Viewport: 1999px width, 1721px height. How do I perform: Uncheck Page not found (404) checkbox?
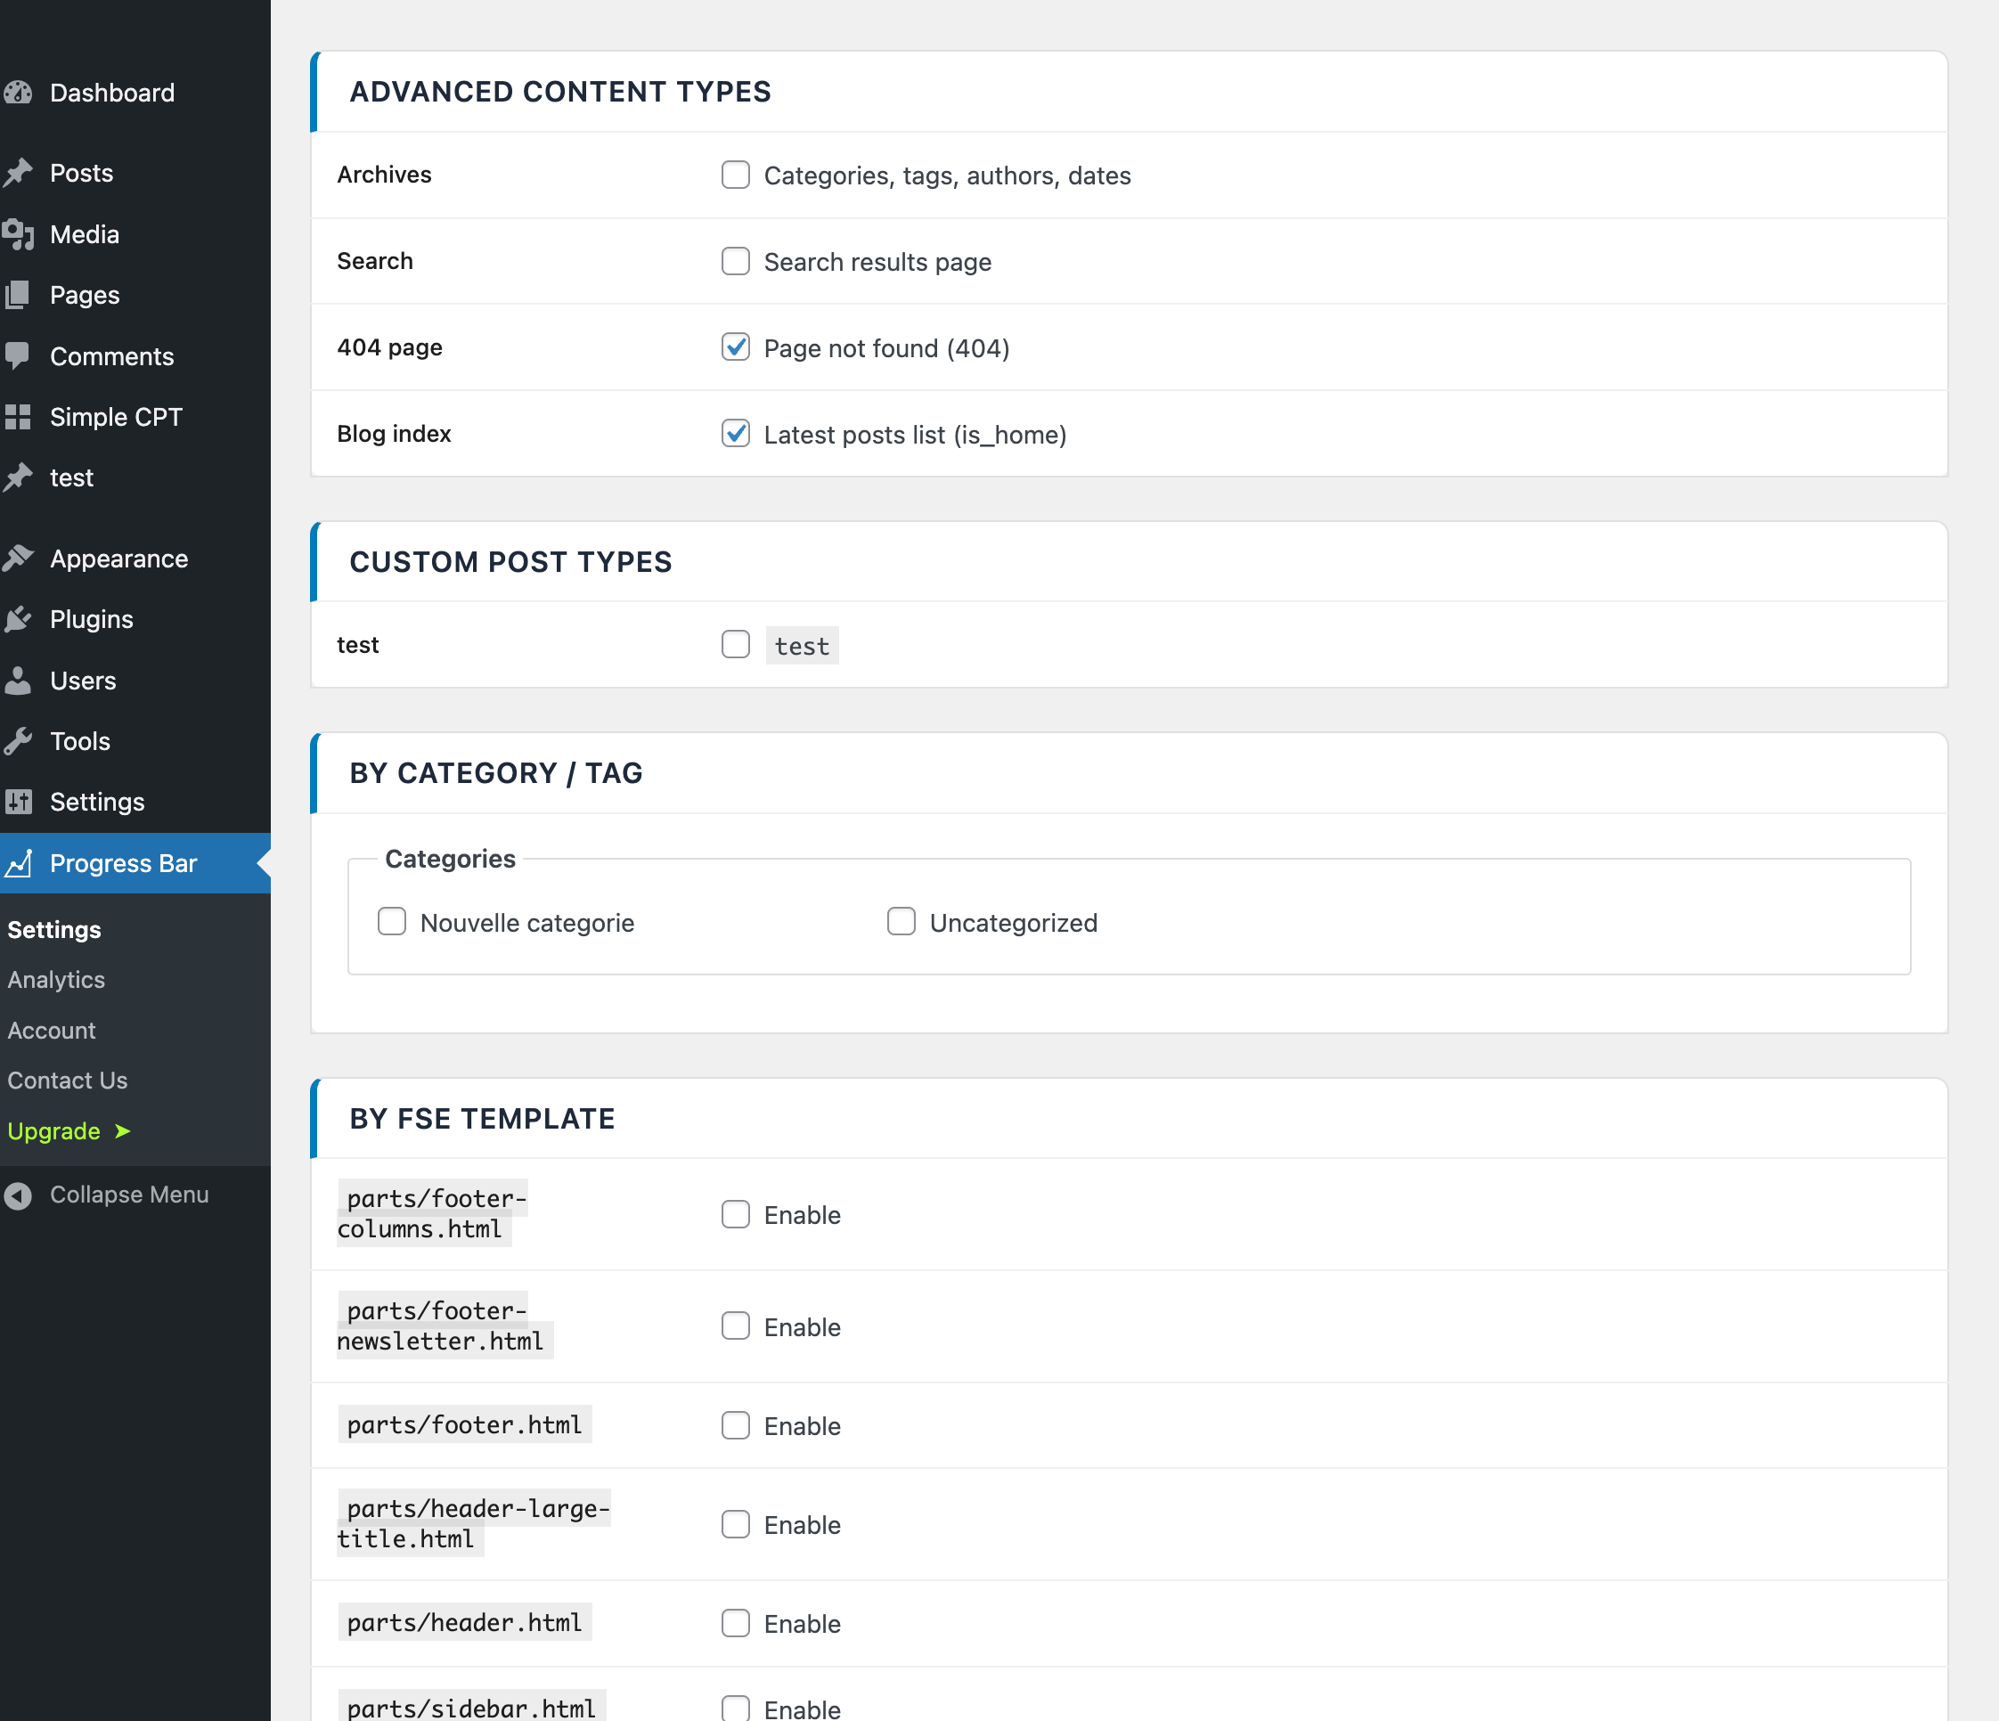735,347
